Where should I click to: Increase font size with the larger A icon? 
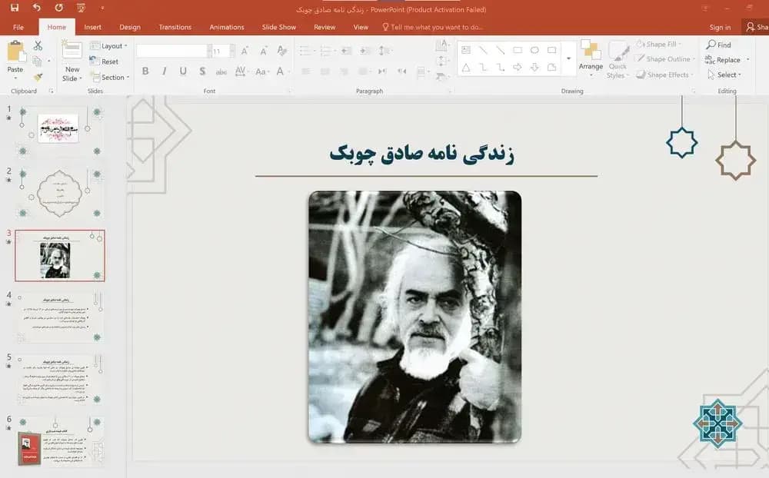245,51
